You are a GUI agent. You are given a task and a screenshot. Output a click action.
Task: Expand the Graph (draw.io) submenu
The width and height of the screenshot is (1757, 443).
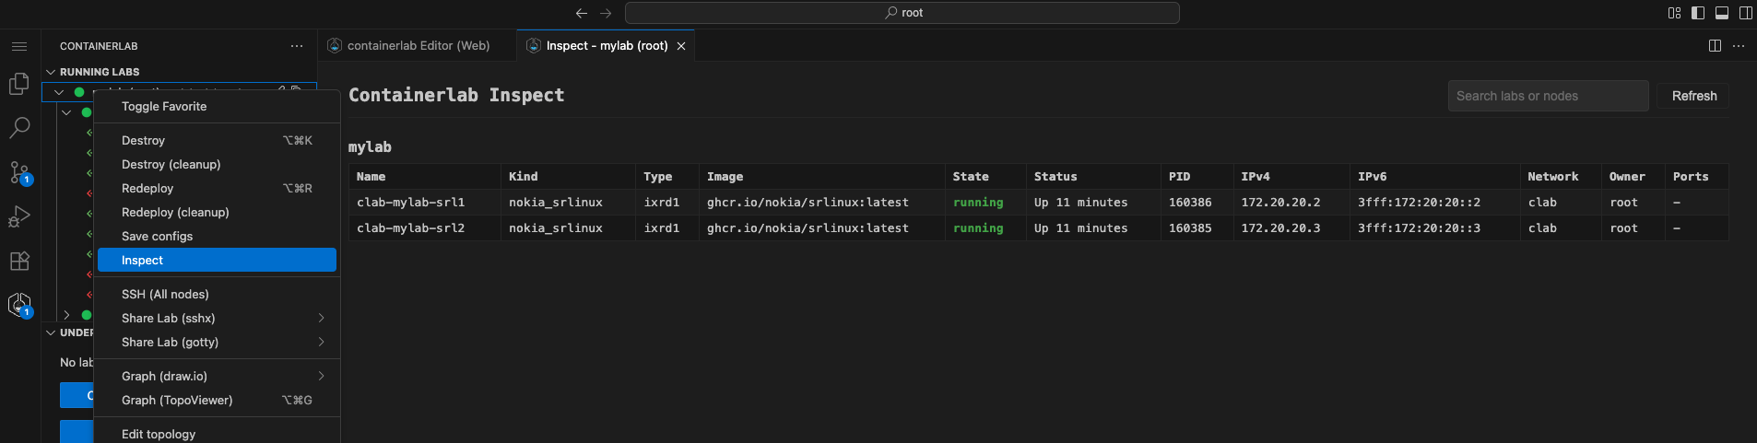point(217,376)
